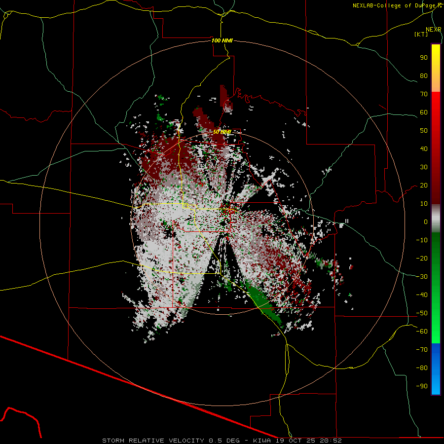This screenshot has height=444, width=444.
Task: Click the 0 value on velocity scale
Action: (426, 222)
